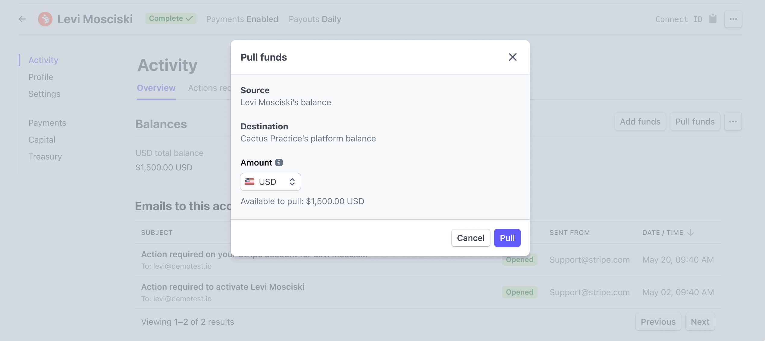
Task: Click the back arrow navigation icon
Action: point(22,19)
